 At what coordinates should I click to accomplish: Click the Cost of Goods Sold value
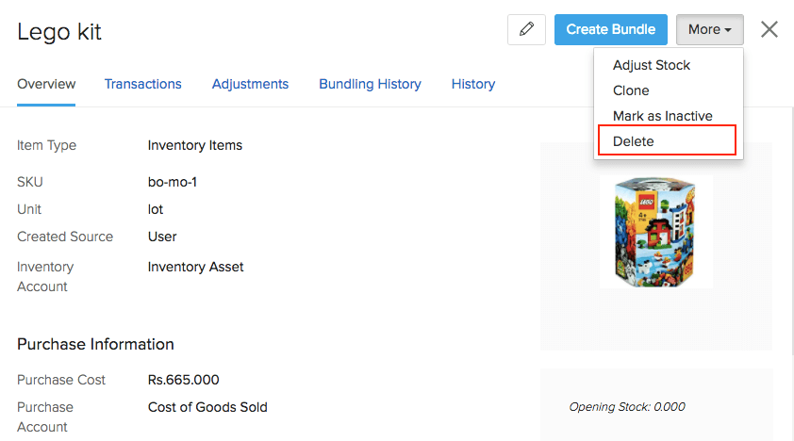click(207, 407)
